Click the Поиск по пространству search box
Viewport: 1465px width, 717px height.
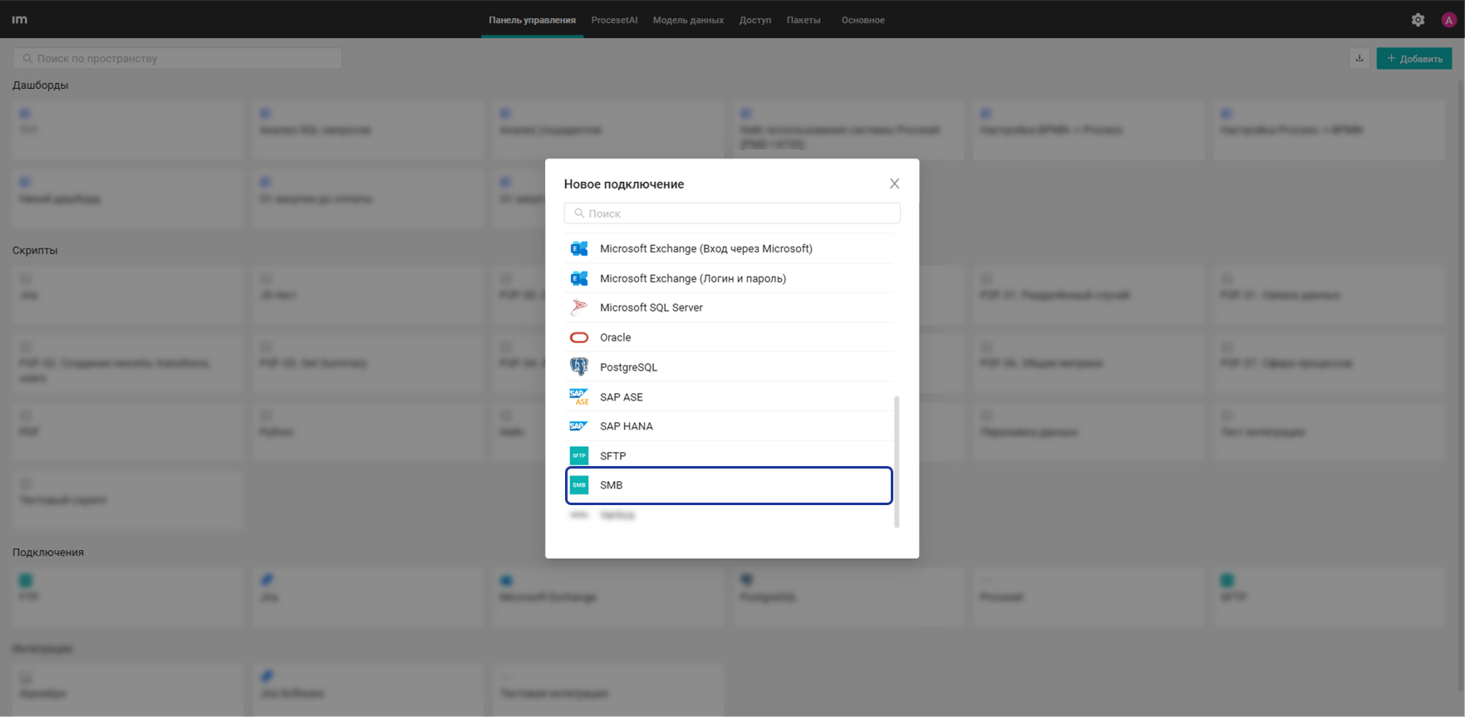pyautogui.click(x=177, y=58)
